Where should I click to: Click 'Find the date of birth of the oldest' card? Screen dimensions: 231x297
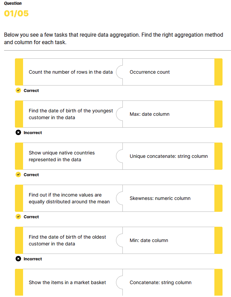click(71, 240)
